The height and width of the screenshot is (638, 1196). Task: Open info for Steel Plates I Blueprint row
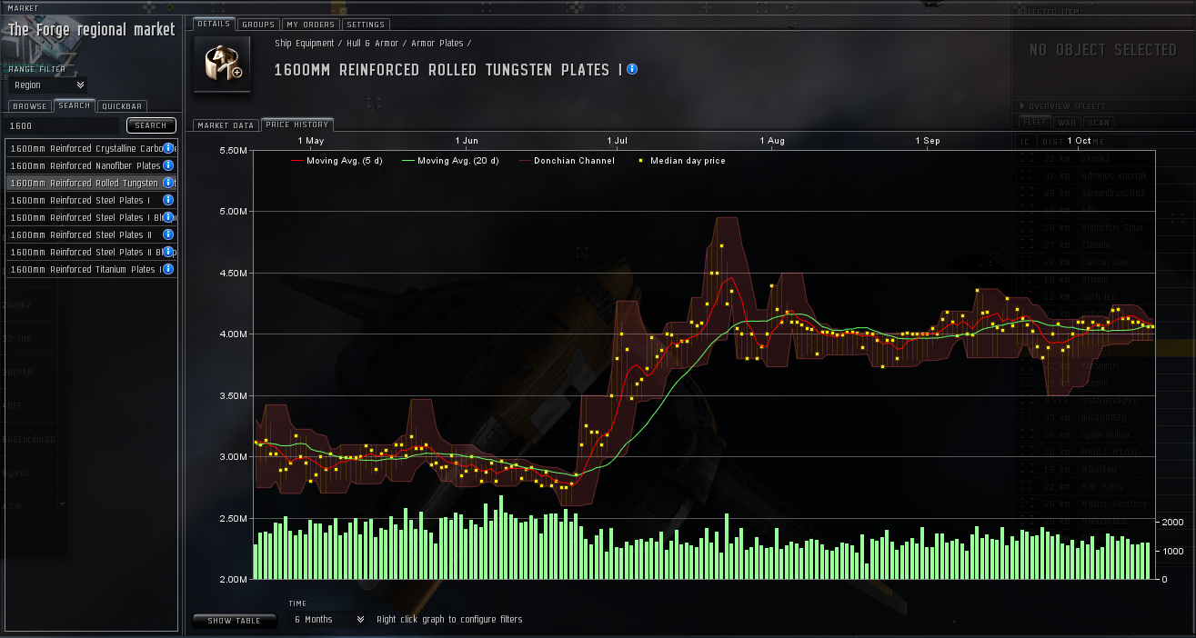pos(168,217)
